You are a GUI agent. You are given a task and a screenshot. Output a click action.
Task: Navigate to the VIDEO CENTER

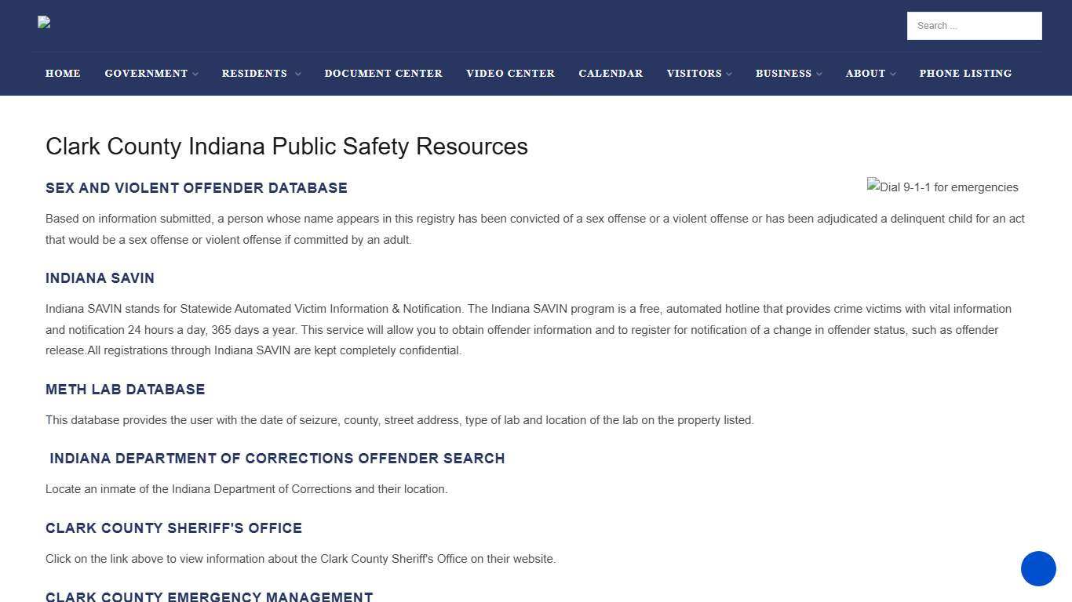(510, 73)
